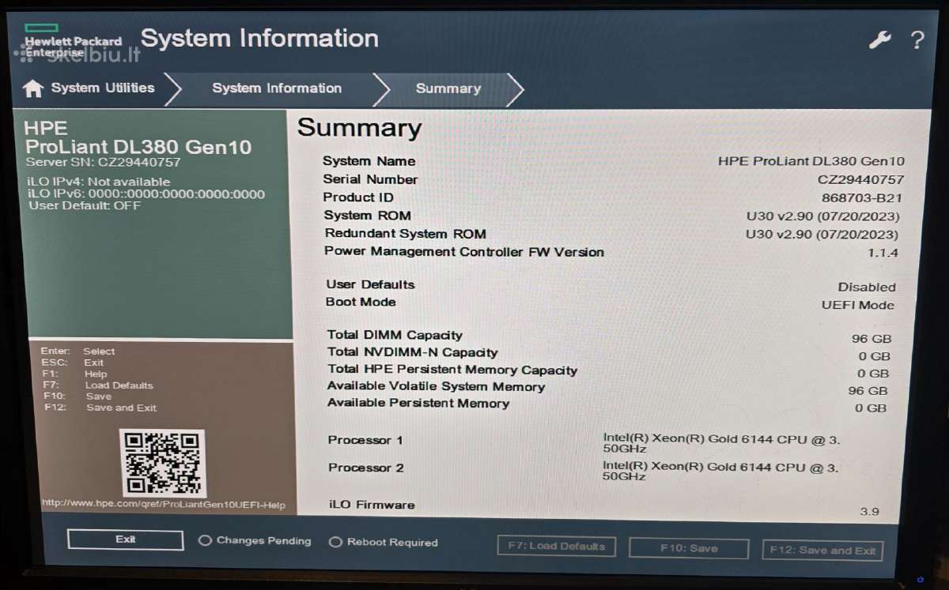Click the iLO Firmware value 3.9
Screen dimensions: 949x590
pyautogui.click(x=869, y=511)
